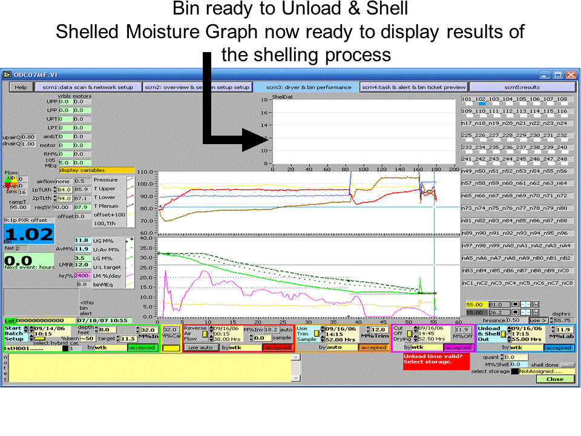Open the select storage NotAssigned dropdown

click(x=545, y=371)
